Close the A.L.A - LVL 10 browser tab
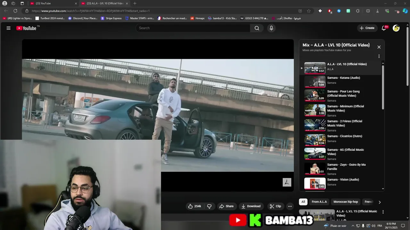Viewport: 410px width, 230px height. point(127,4)
